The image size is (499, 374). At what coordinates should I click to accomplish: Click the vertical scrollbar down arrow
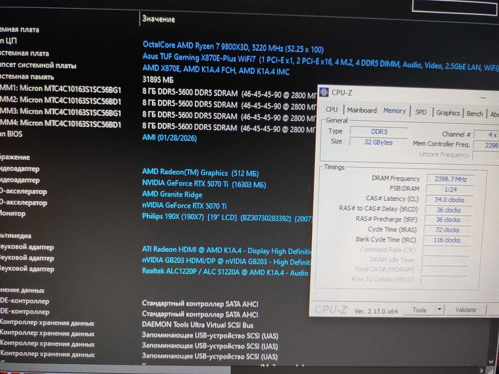pyautogui.click(x=491, y=362)
